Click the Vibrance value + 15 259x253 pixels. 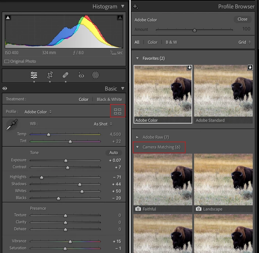(117, 241)
